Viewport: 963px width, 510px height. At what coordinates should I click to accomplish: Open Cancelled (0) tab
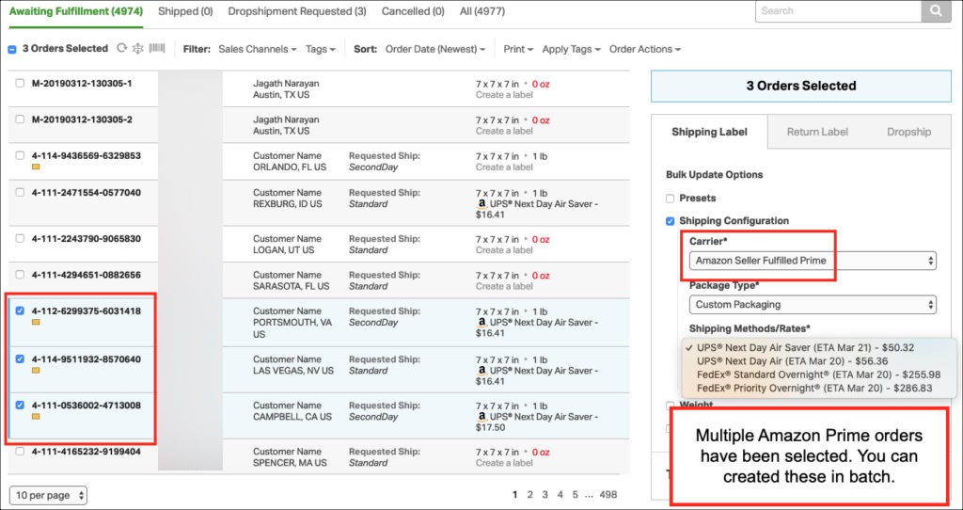pos(413,11)
